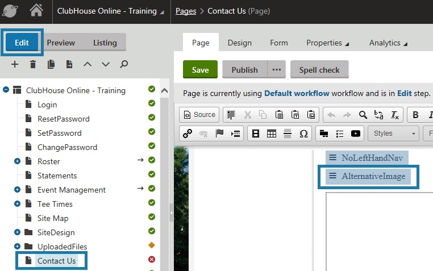Delete the selected page with trash icon

(33, 64)
